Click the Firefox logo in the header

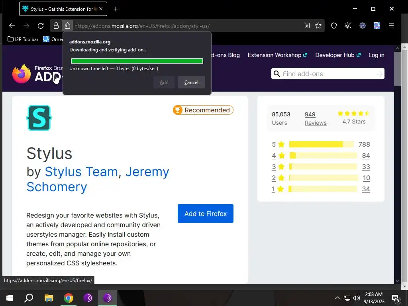click(22, 74)
